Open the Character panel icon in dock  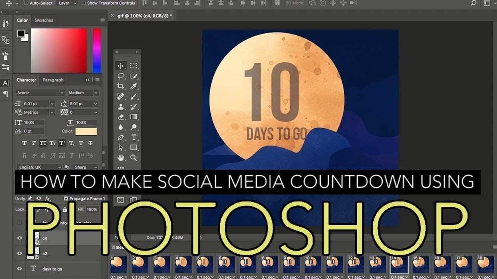pos(5,83)
